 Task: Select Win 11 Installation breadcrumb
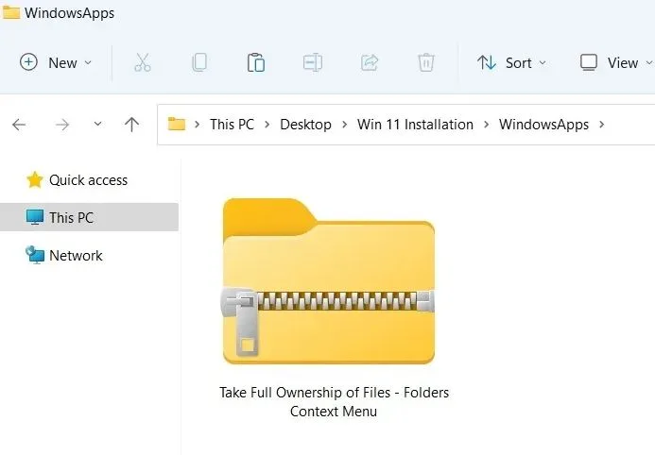415,125
